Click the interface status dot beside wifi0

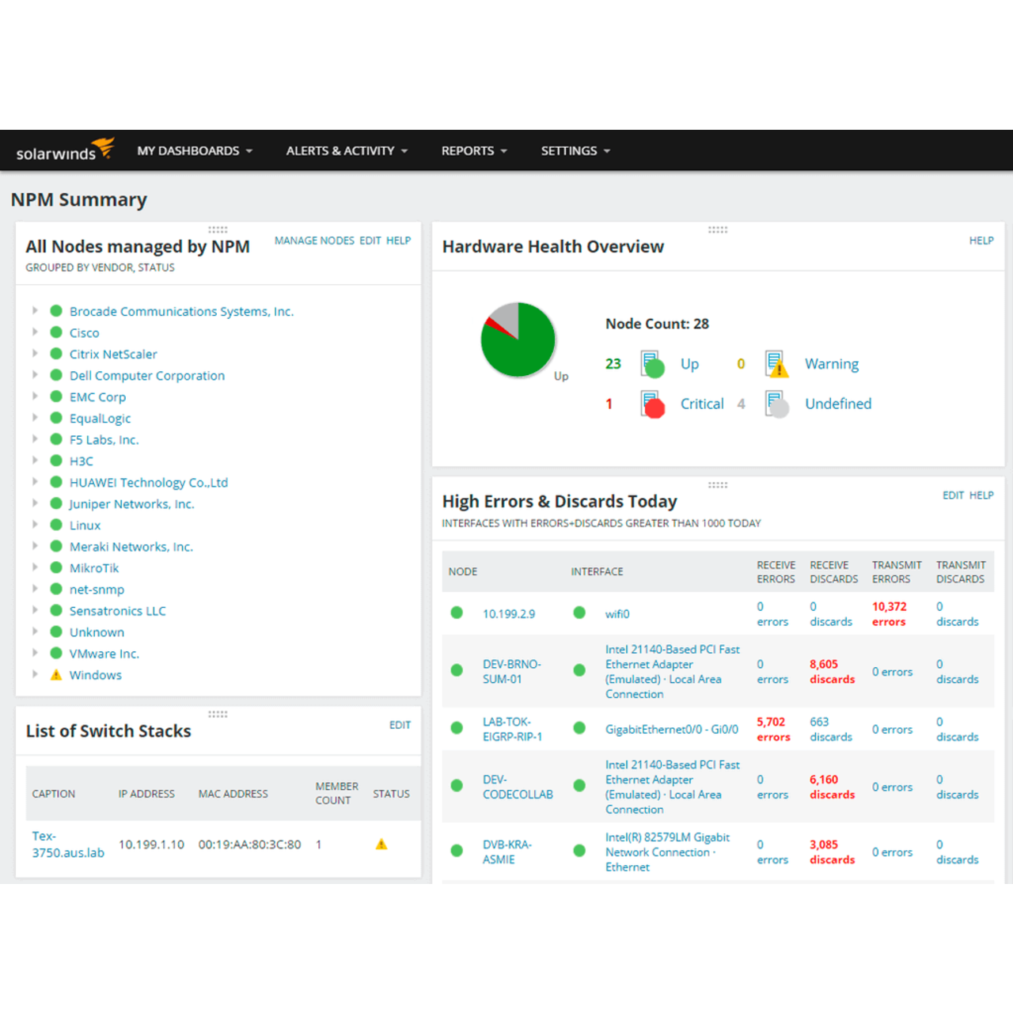(x=579, y=613)
